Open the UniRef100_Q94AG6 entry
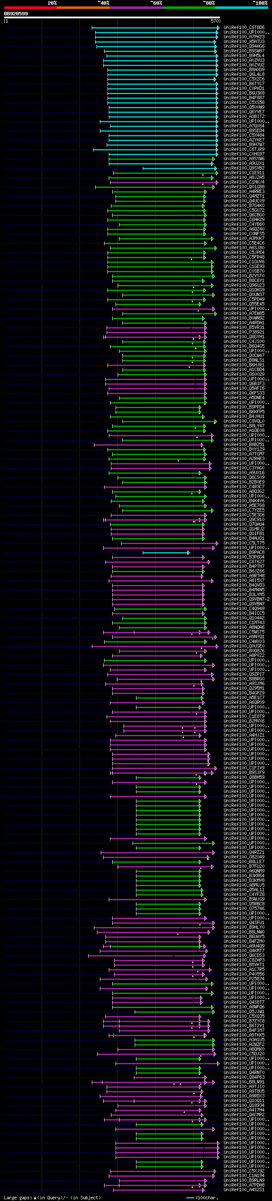 tap(244, 46)
